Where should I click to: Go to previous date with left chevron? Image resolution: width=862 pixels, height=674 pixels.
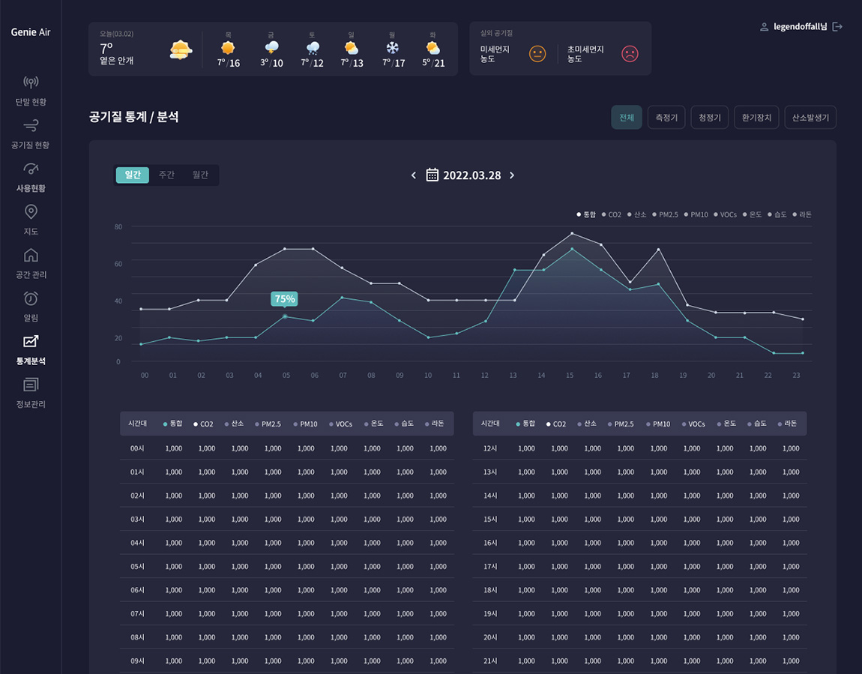pyautogui.click(x=413, y=175)
